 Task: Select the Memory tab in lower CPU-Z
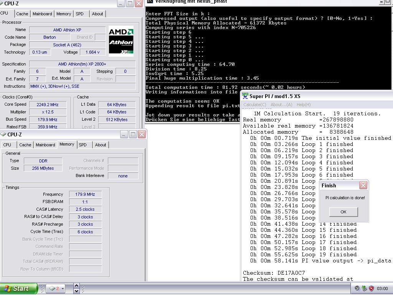(67, 144)
